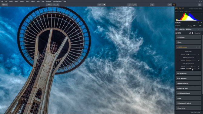Select the VGW_Dig1_0572.jpg layer
Screen dimensions: 203x114
point(189,29)
